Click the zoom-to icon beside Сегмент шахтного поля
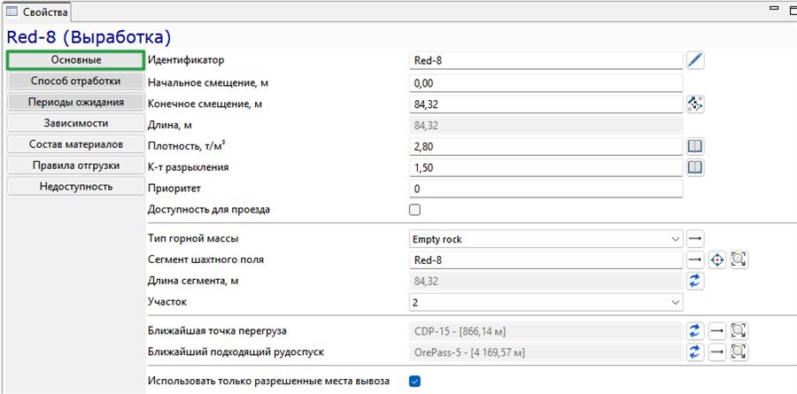Screen dimensions: 797x394 739,259
